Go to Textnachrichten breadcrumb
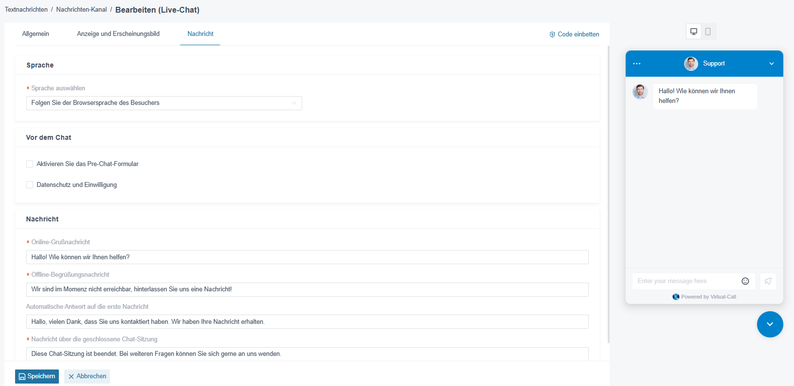This screenshot has width=794, height=386. pyautogui.click(x=26, y=10)
